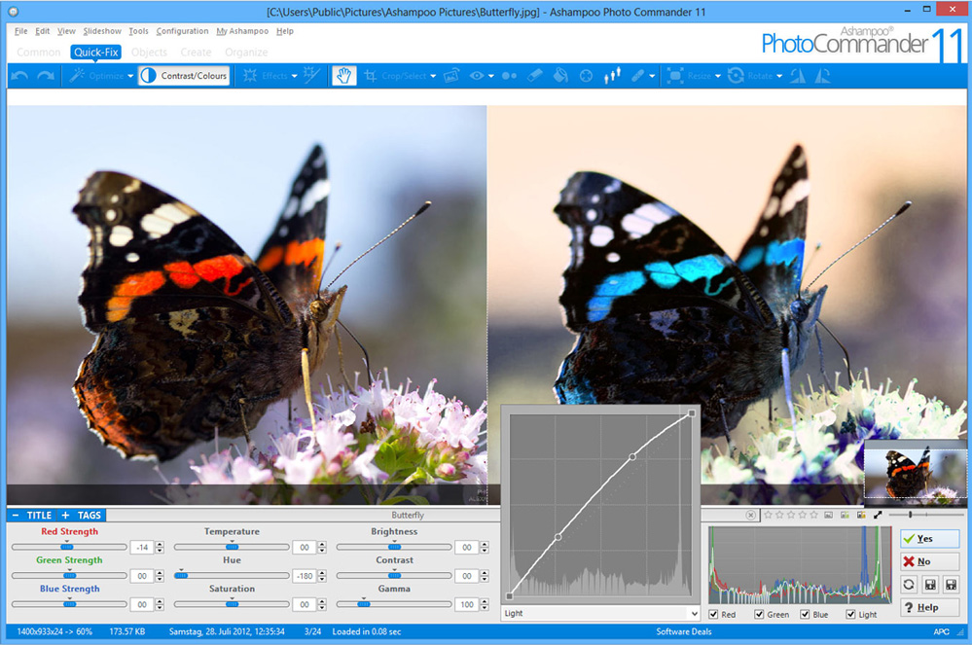Click the Crop/Select tool icon

pyautogui.click(x=371, y=76)
